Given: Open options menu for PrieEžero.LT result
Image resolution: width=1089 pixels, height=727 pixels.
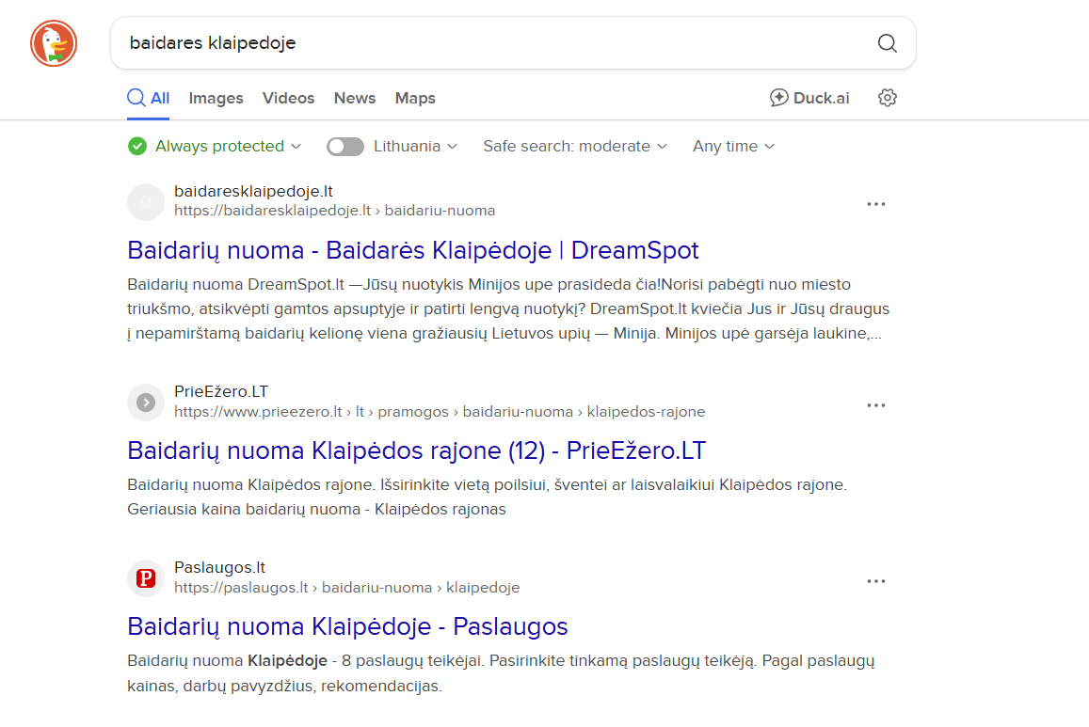Looking at the screenshot, I should tap(876, 405).
